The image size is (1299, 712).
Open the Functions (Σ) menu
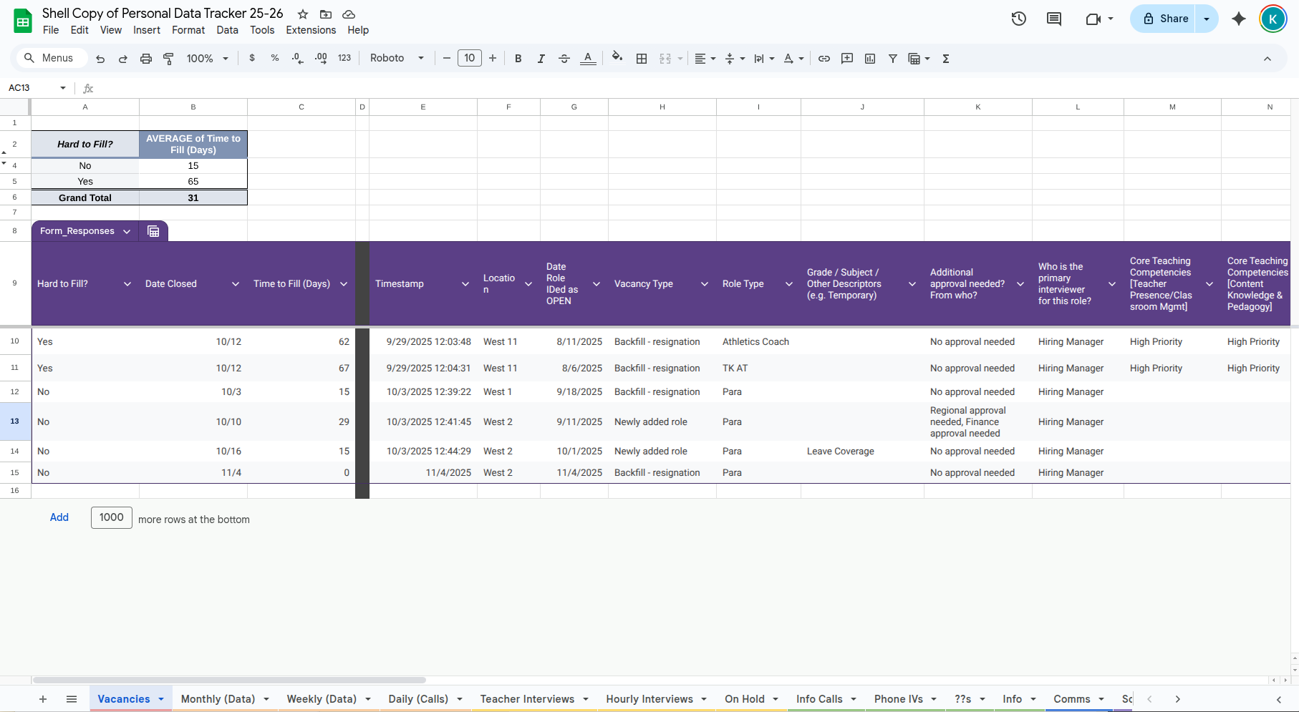tap(945, 58)
